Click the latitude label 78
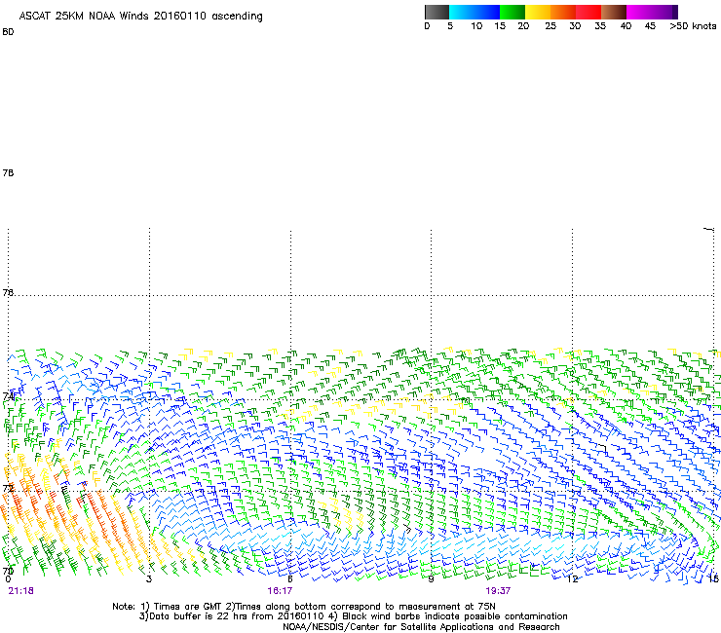The height and width of the screenshot is (633, 721). tap(8, 172)
